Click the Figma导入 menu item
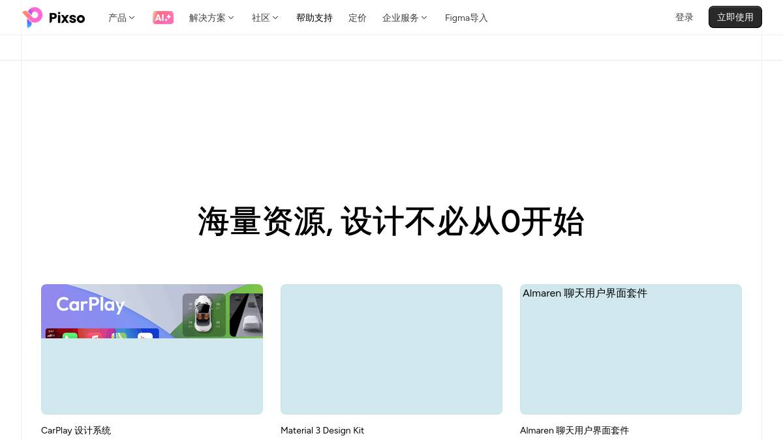This screenshot has height=440, width=783. [x=466, y=17]
